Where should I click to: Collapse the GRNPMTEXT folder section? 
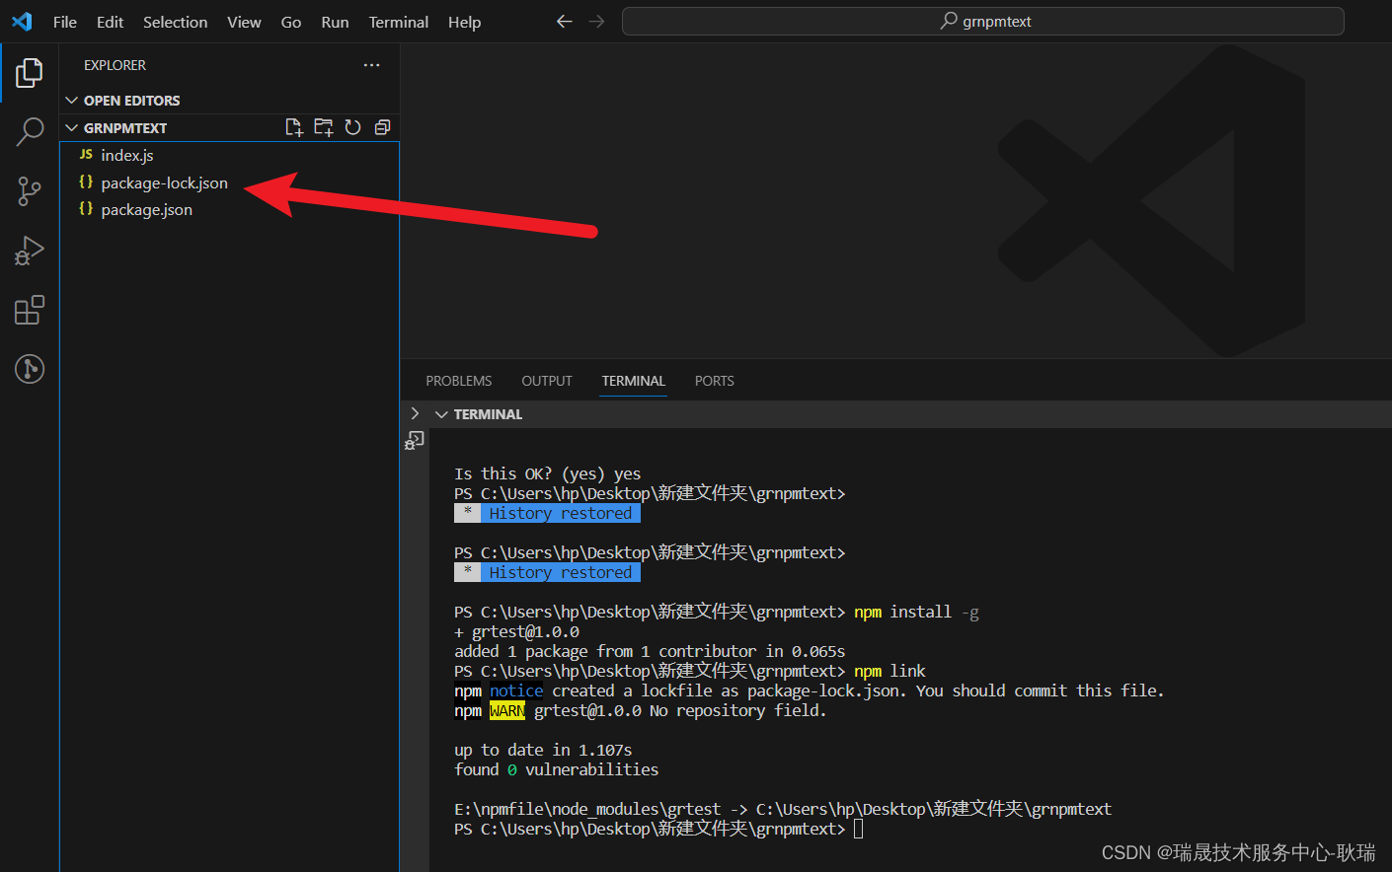click(72, 128)
